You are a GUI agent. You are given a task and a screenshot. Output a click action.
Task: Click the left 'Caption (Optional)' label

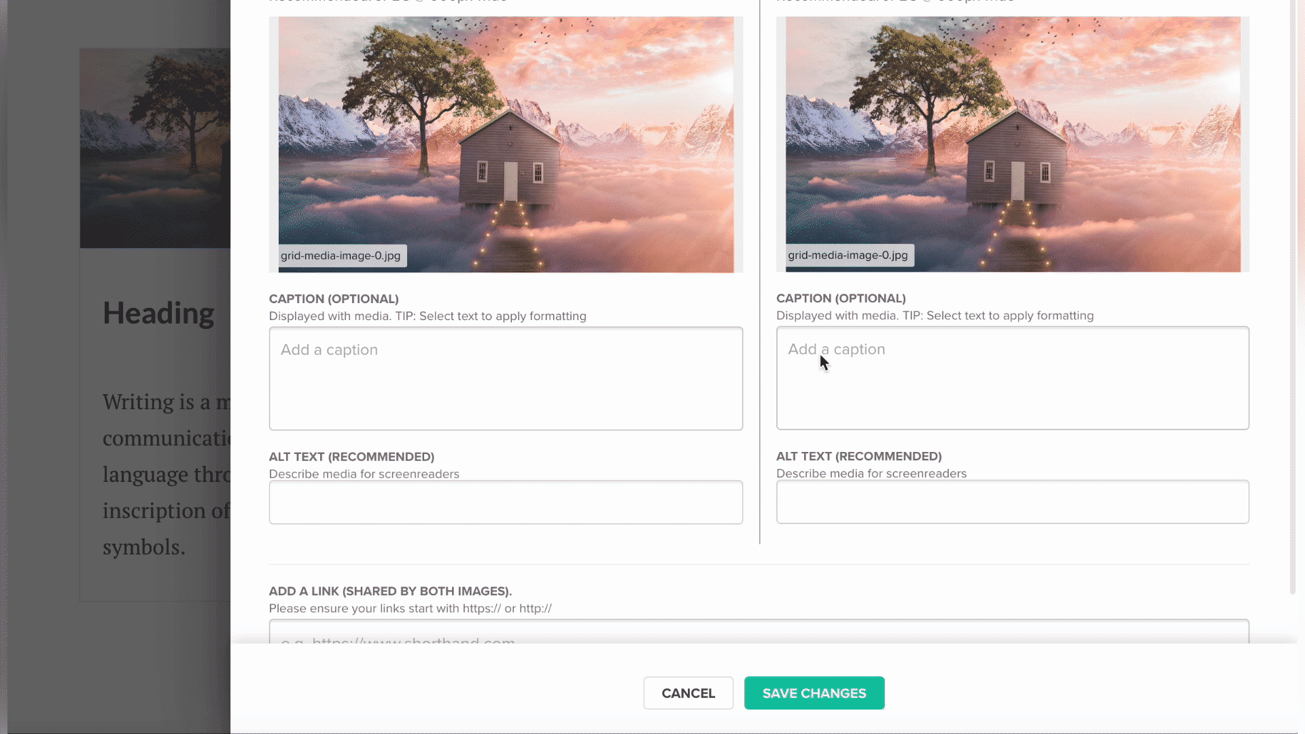[x=334, y=299]
